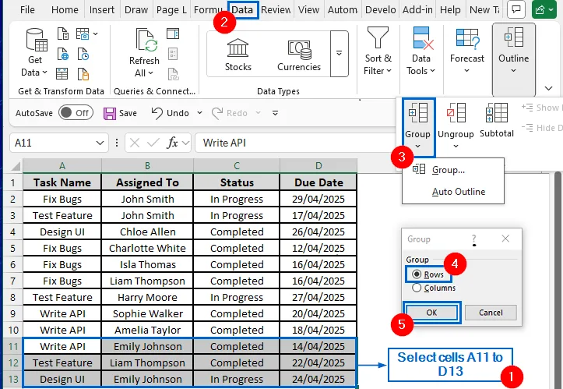Click the Undo arrow icon
Image resolution: width=563 pixels, height=389 pixels.
pyautogui.click(x=157, y=113)
